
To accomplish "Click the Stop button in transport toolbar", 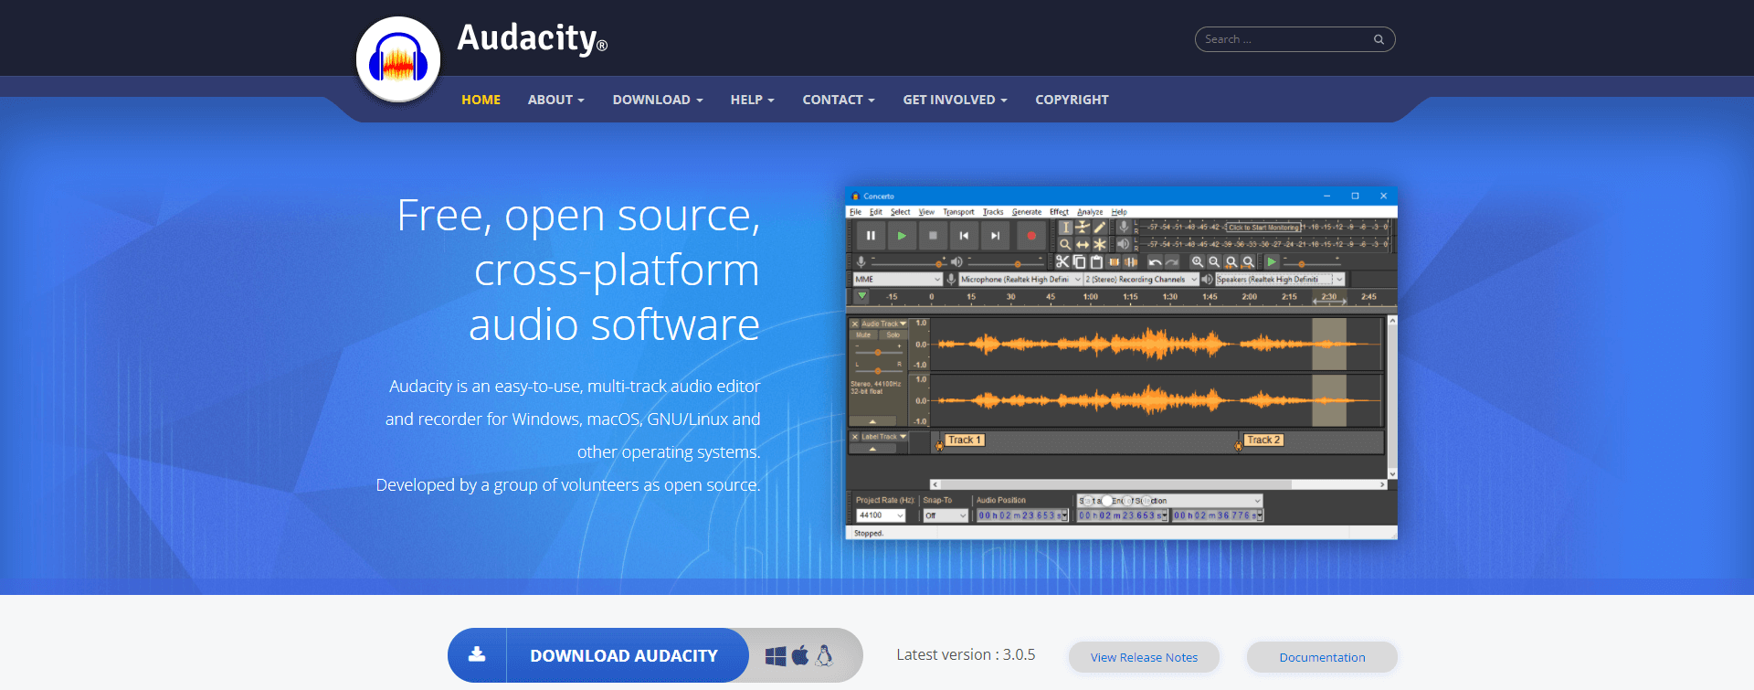I will [x=933, y=235].
